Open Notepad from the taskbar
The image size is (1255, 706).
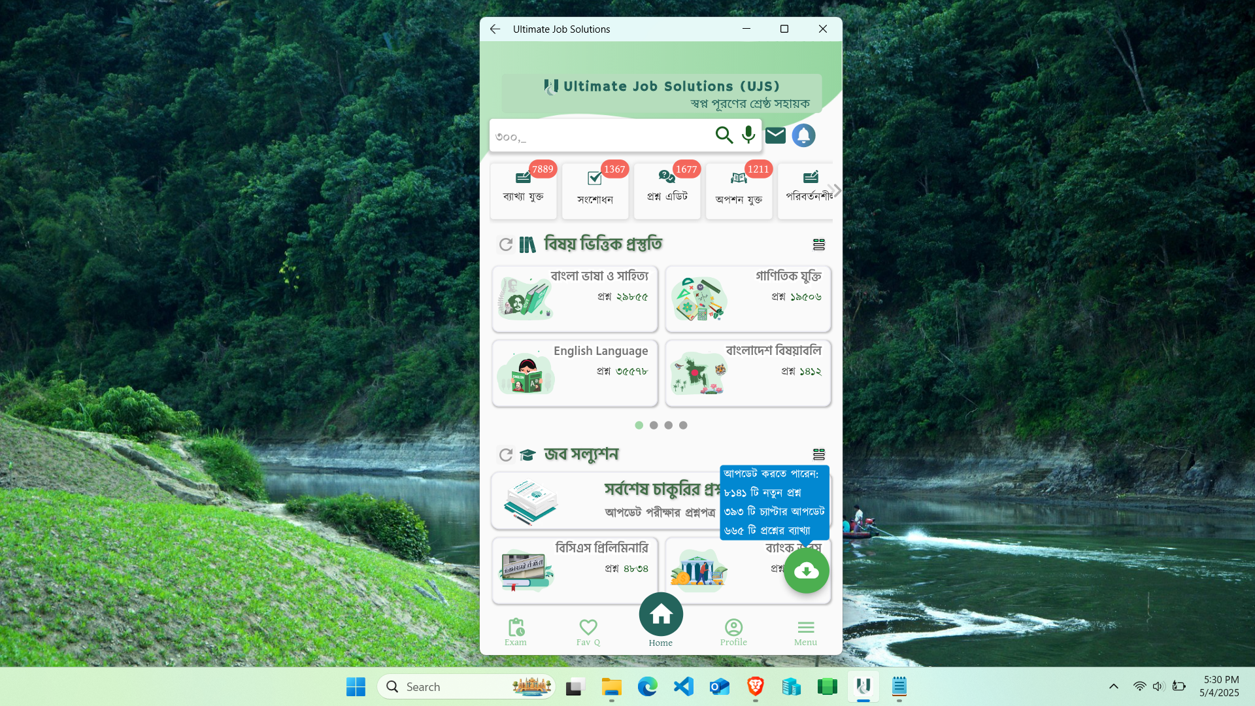(899, 686)
